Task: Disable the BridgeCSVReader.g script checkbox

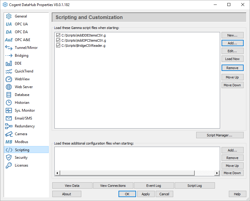Action: coord(58,46)
